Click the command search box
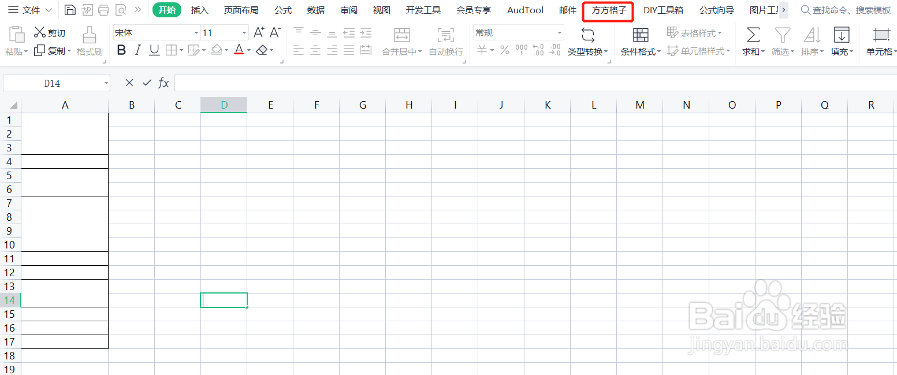 click(x=846, y=10)
